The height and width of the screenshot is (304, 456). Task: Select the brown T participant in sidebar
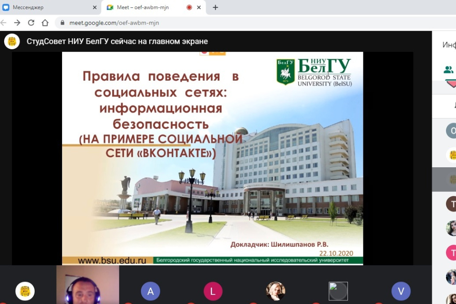(x=451, y=203)
